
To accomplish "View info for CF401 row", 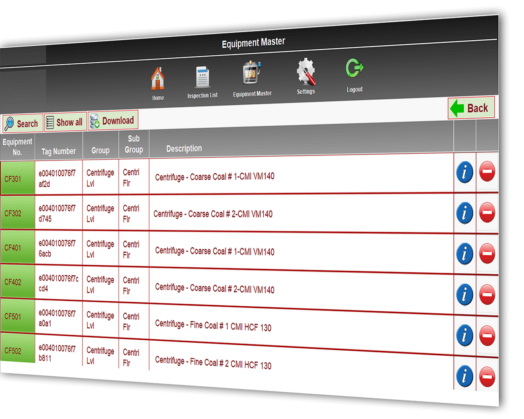I will (464, 254).
